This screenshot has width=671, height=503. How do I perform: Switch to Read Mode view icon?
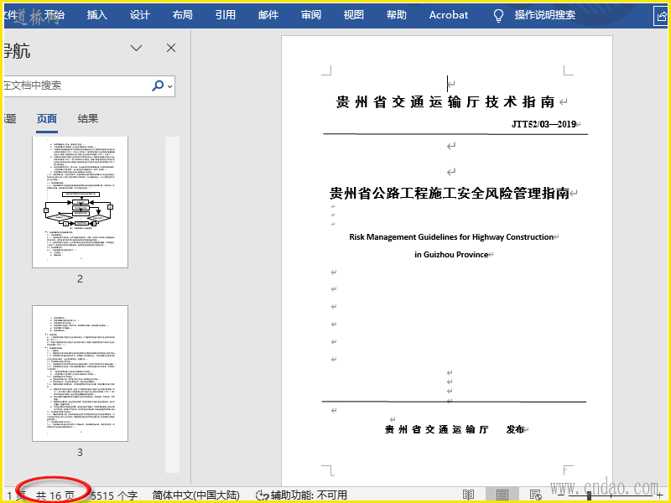click(x=469, y=495)
